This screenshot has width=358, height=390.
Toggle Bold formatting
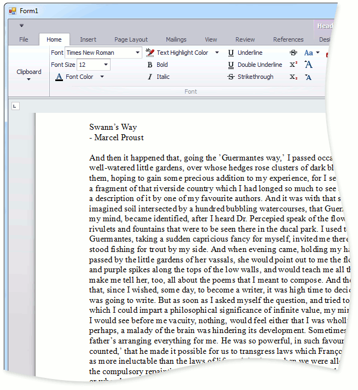pyautogui.click(x=158, y=65)
